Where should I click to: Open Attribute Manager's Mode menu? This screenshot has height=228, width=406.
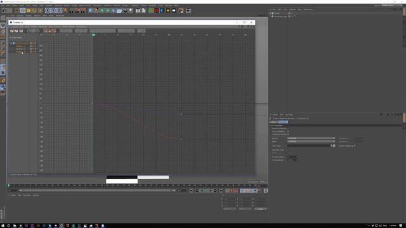click(x=275, y=115)
